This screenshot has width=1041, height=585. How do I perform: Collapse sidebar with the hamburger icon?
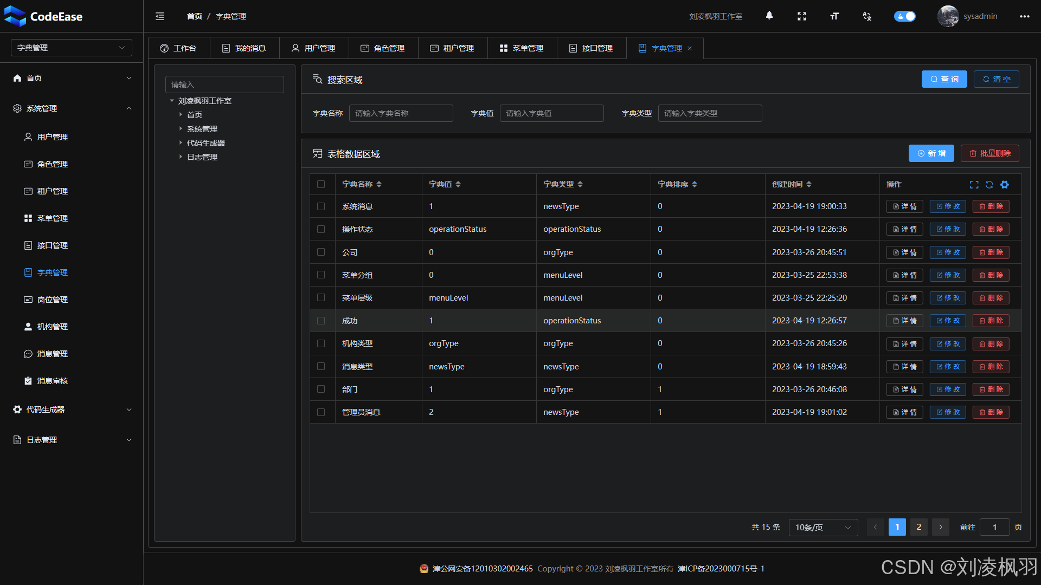(160, 16)
